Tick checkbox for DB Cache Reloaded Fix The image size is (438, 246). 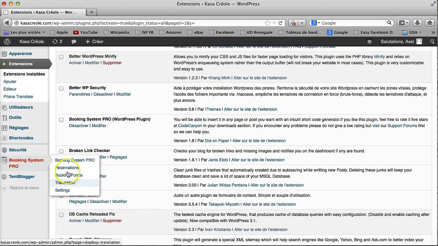pyautogui.click(x=61, y=215)
